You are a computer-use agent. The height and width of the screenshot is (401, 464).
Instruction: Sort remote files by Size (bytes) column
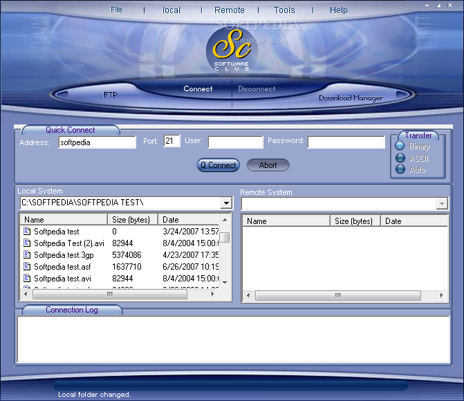355,221
